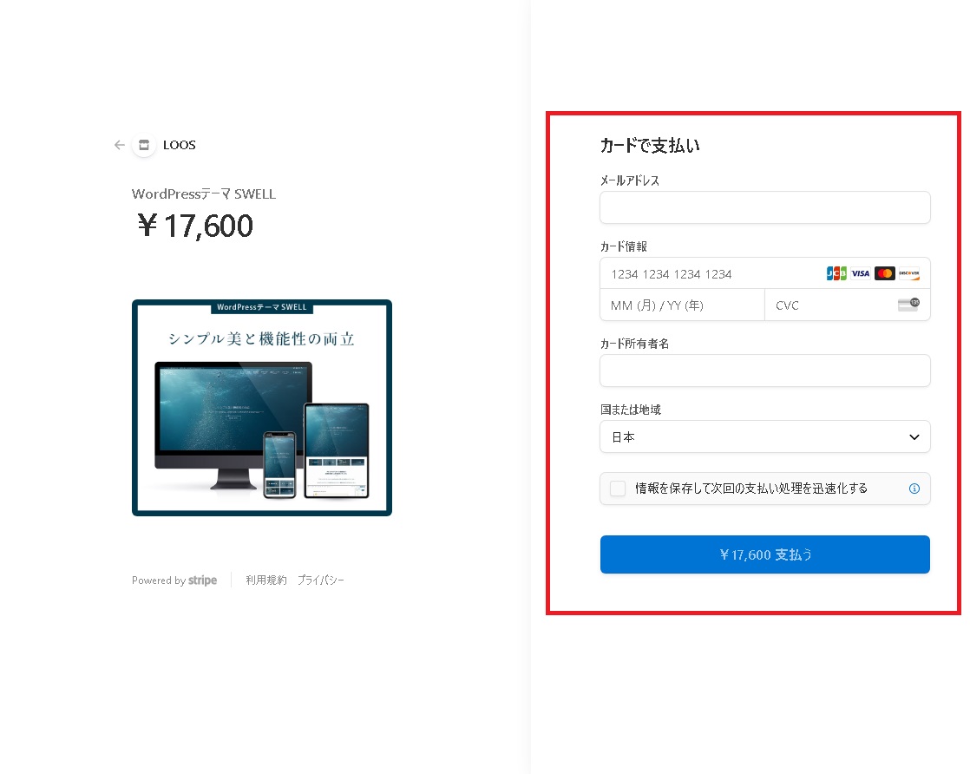Click the JCB card logo

836,273
